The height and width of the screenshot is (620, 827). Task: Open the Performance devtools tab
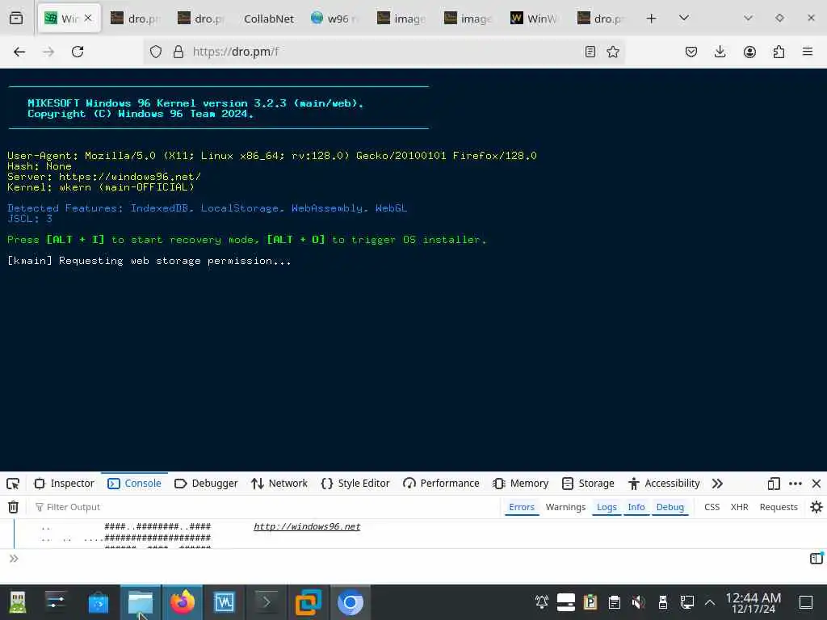pos(441,484)
